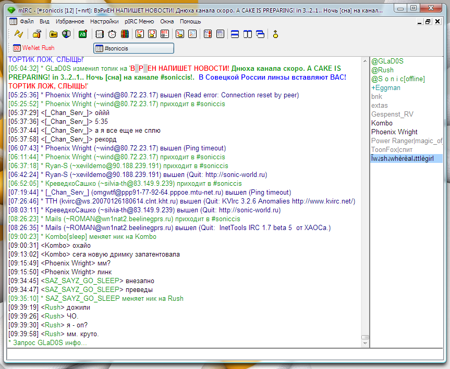The width and height of the screenshot is (450, 369).
Task: Open the Address Book icon
Action: point(99,34)
